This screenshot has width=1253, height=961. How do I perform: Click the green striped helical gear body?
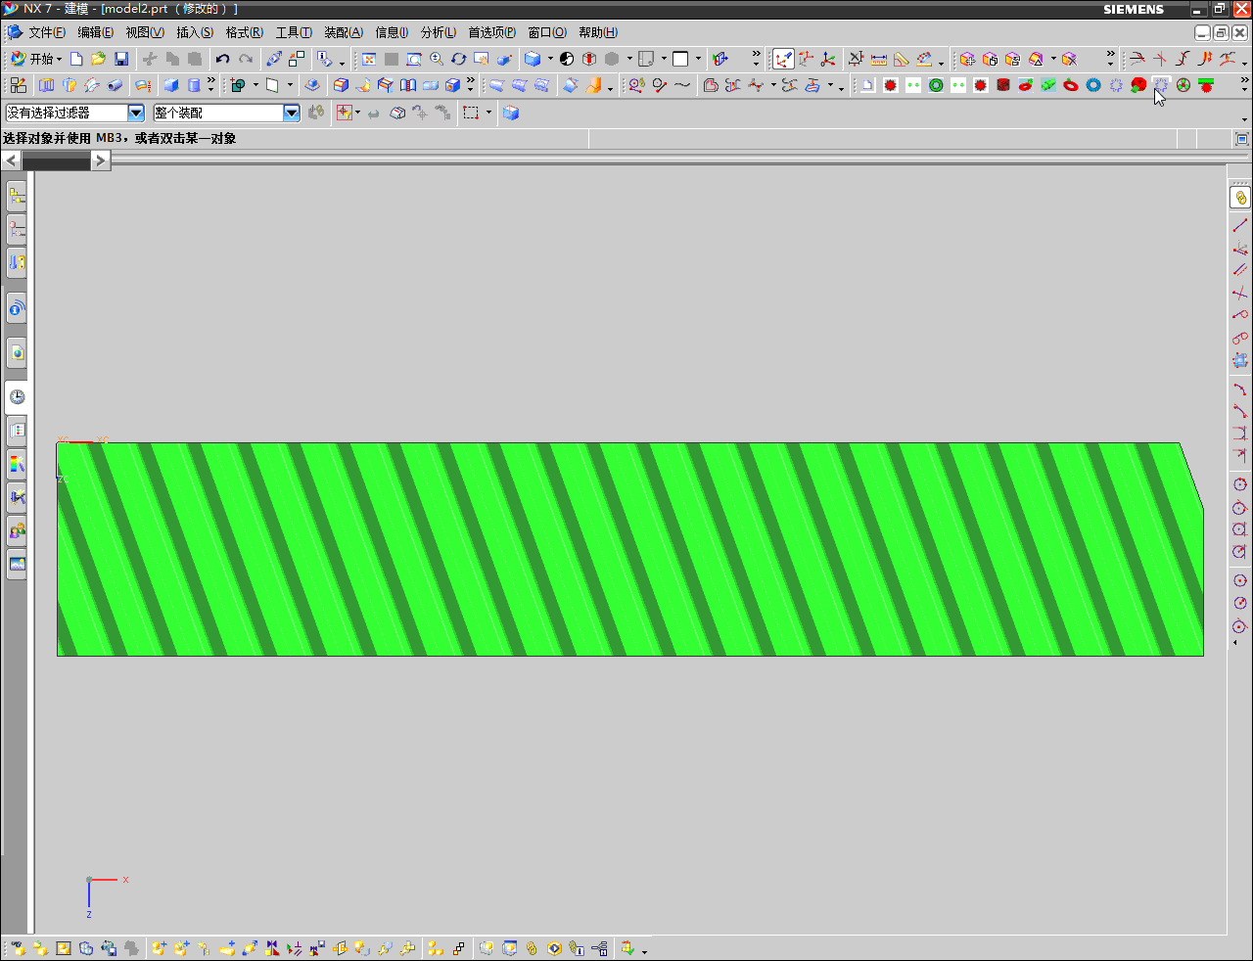pyautogui.click(x=629, y=549)
